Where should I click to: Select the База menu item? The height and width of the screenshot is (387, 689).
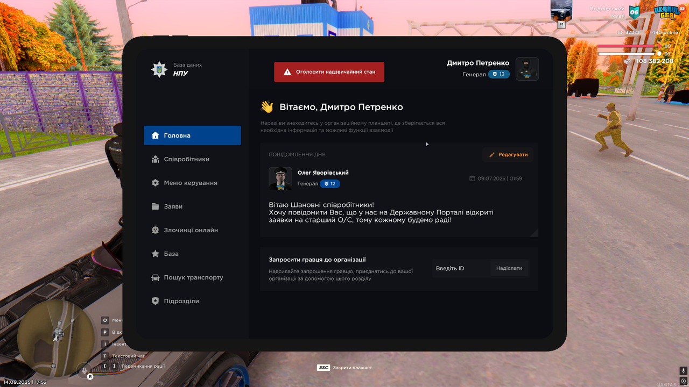192,254
